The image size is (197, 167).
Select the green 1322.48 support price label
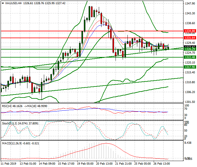click(190, 57)
